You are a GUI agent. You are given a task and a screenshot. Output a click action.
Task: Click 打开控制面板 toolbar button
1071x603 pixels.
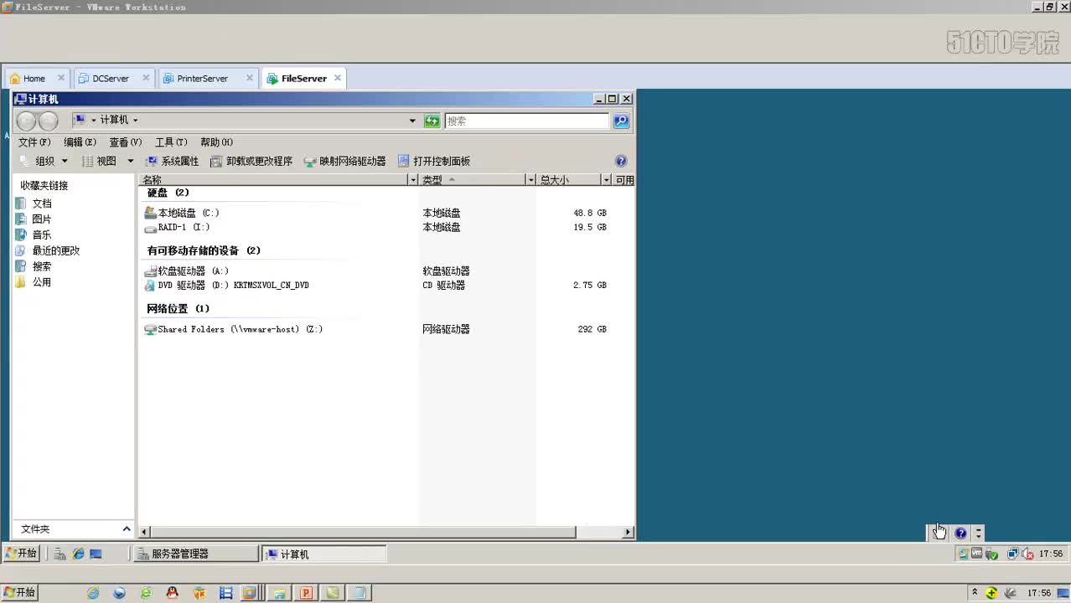[434, 161]
